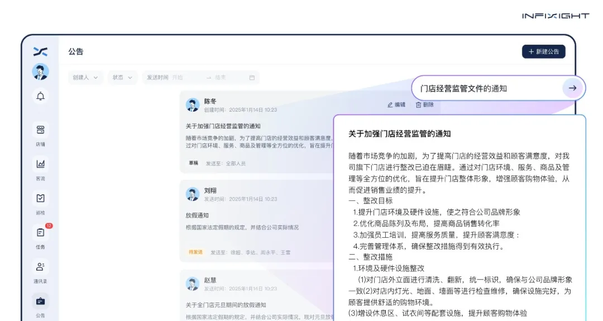Click the 二、整改措施 heading in preview
Screen dimensions: 603x321
pyautogui.click(x=371, y=257)
